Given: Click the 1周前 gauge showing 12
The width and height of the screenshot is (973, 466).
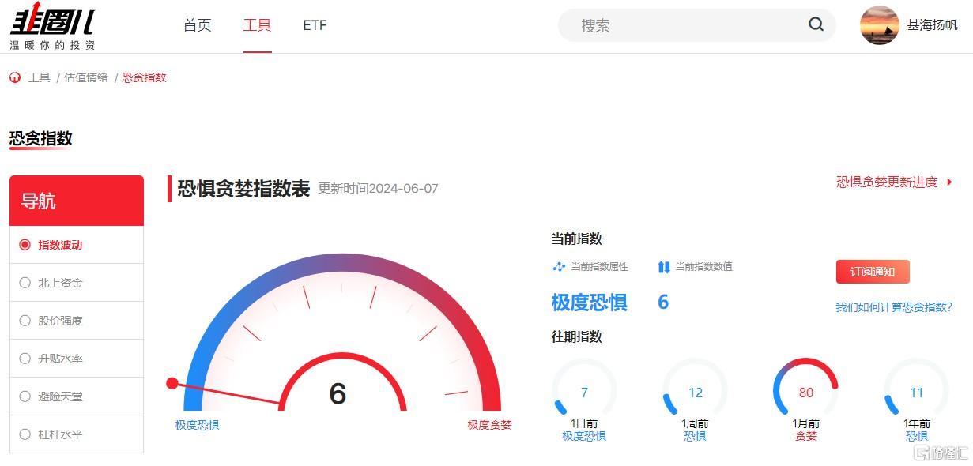Looking at the screenshot, I should [x=696, y=390].
